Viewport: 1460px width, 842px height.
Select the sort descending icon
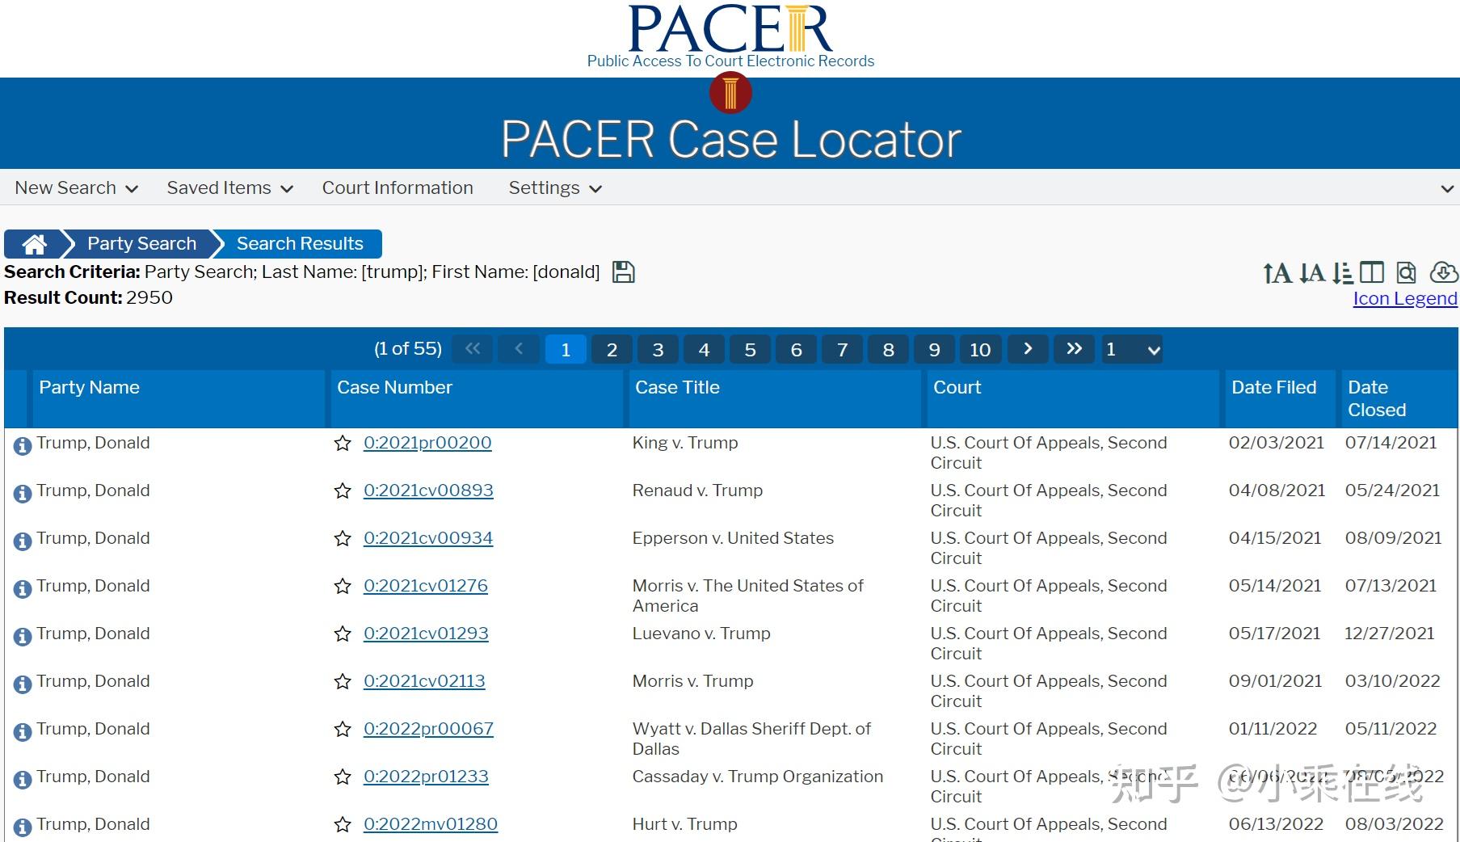1311,273
